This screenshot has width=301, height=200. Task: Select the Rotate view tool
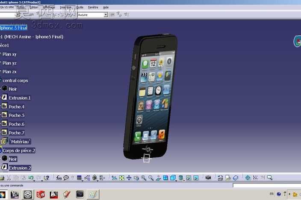click(x=136, y=178)
